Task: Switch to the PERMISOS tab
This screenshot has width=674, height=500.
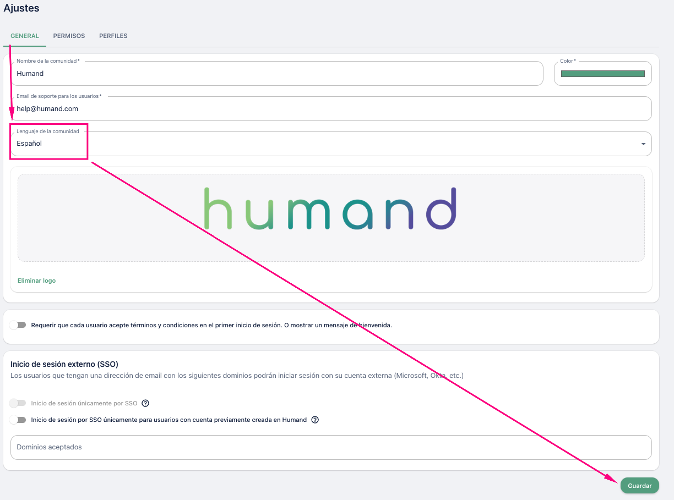Action: [x=69, y=36]
